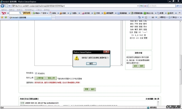Click the Live Search magnifier icon

click(177, 6)
